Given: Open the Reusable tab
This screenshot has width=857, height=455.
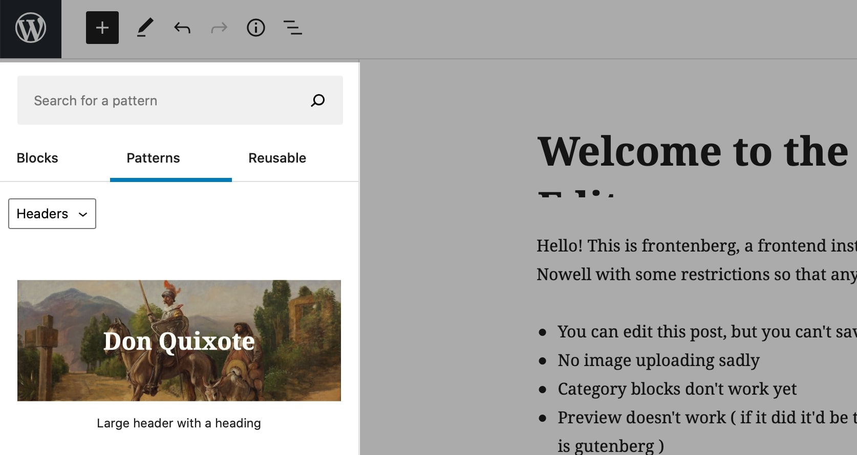Looking at the screenshot, I should [x=277, y=158].
